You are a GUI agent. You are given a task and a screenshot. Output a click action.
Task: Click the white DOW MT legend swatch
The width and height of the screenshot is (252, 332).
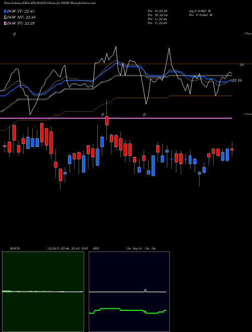pos(5,18)
